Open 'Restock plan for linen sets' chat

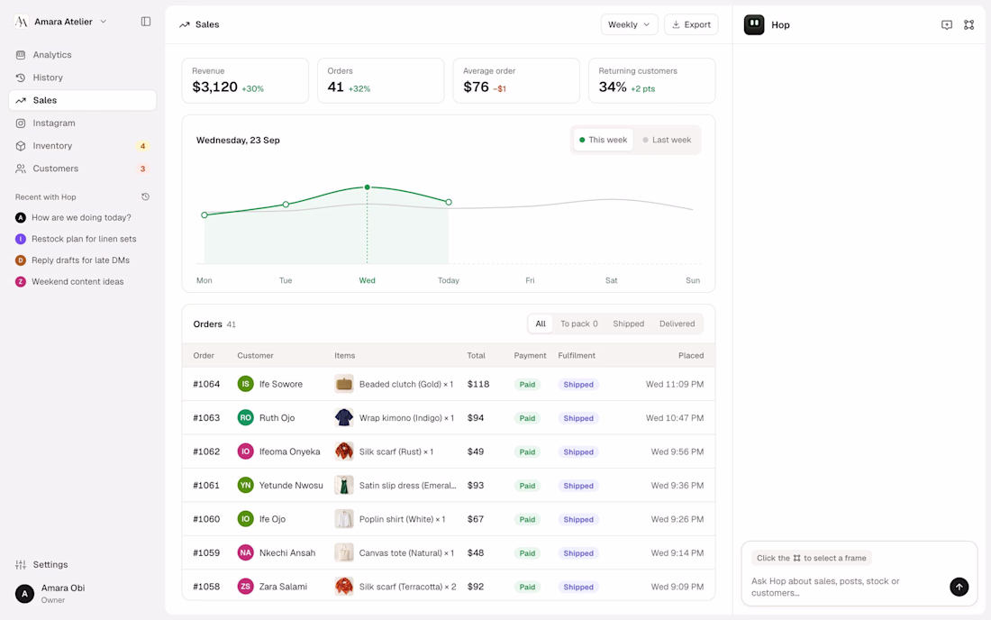83,239
